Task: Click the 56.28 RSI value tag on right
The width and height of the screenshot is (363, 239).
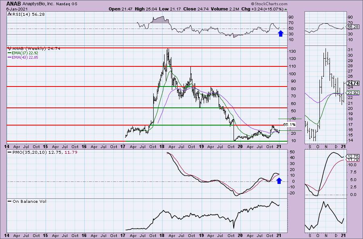Action: (x=353, y=27)
